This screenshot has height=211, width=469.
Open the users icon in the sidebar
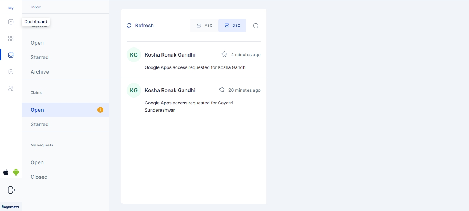(11, 88)
